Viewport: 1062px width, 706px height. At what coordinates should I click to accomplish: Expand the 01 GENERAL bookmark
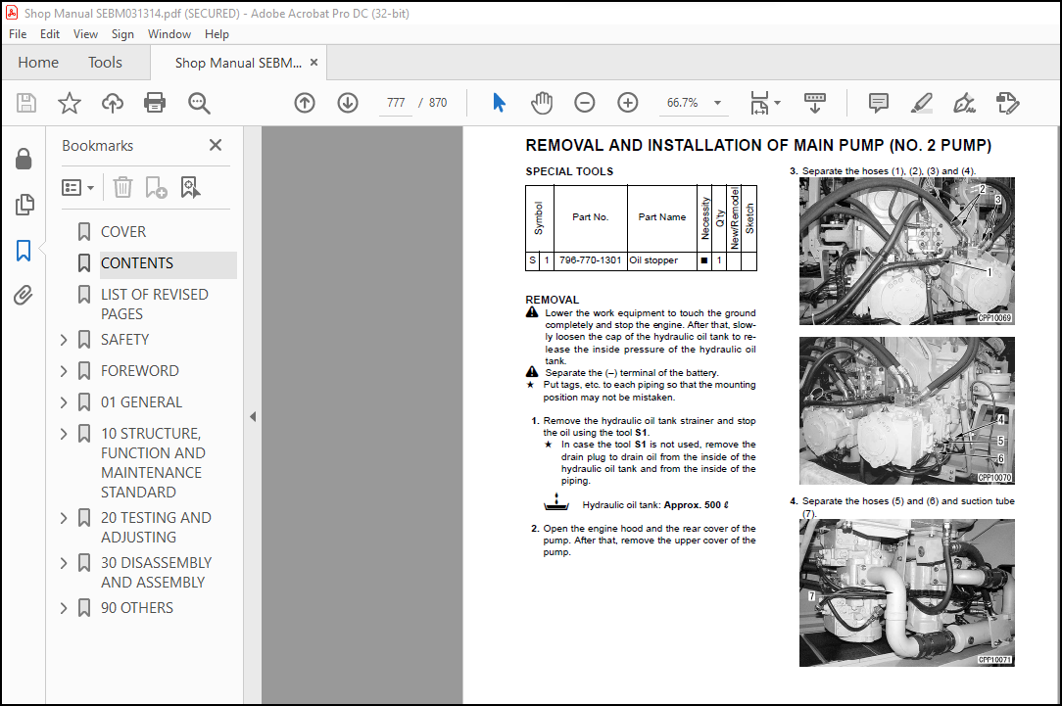[64, 402]
